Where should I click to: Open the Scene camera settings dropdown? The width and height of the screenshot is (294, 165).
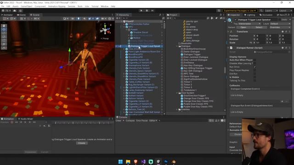103,18
